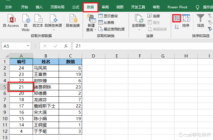Viewport: 213px width, 140px height.
Task: Switch to Page Layout (页面布局) tab
Action: pos(57,7)
